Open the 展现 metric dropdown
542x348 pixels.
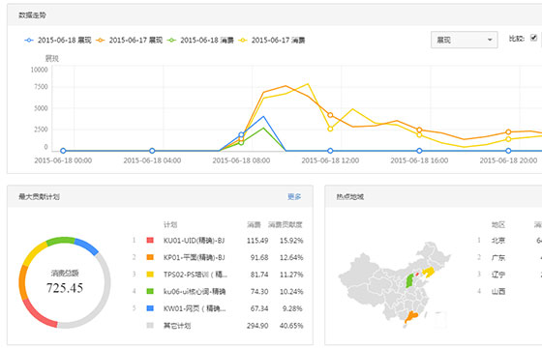coord(464,40)
